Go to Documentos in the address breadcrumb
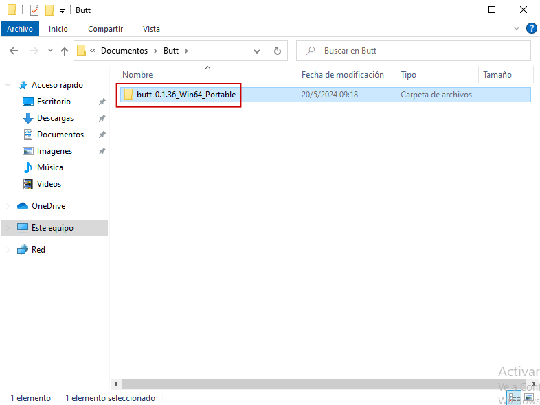Viewport: 540px width, 405px height. tap(124, 51)
